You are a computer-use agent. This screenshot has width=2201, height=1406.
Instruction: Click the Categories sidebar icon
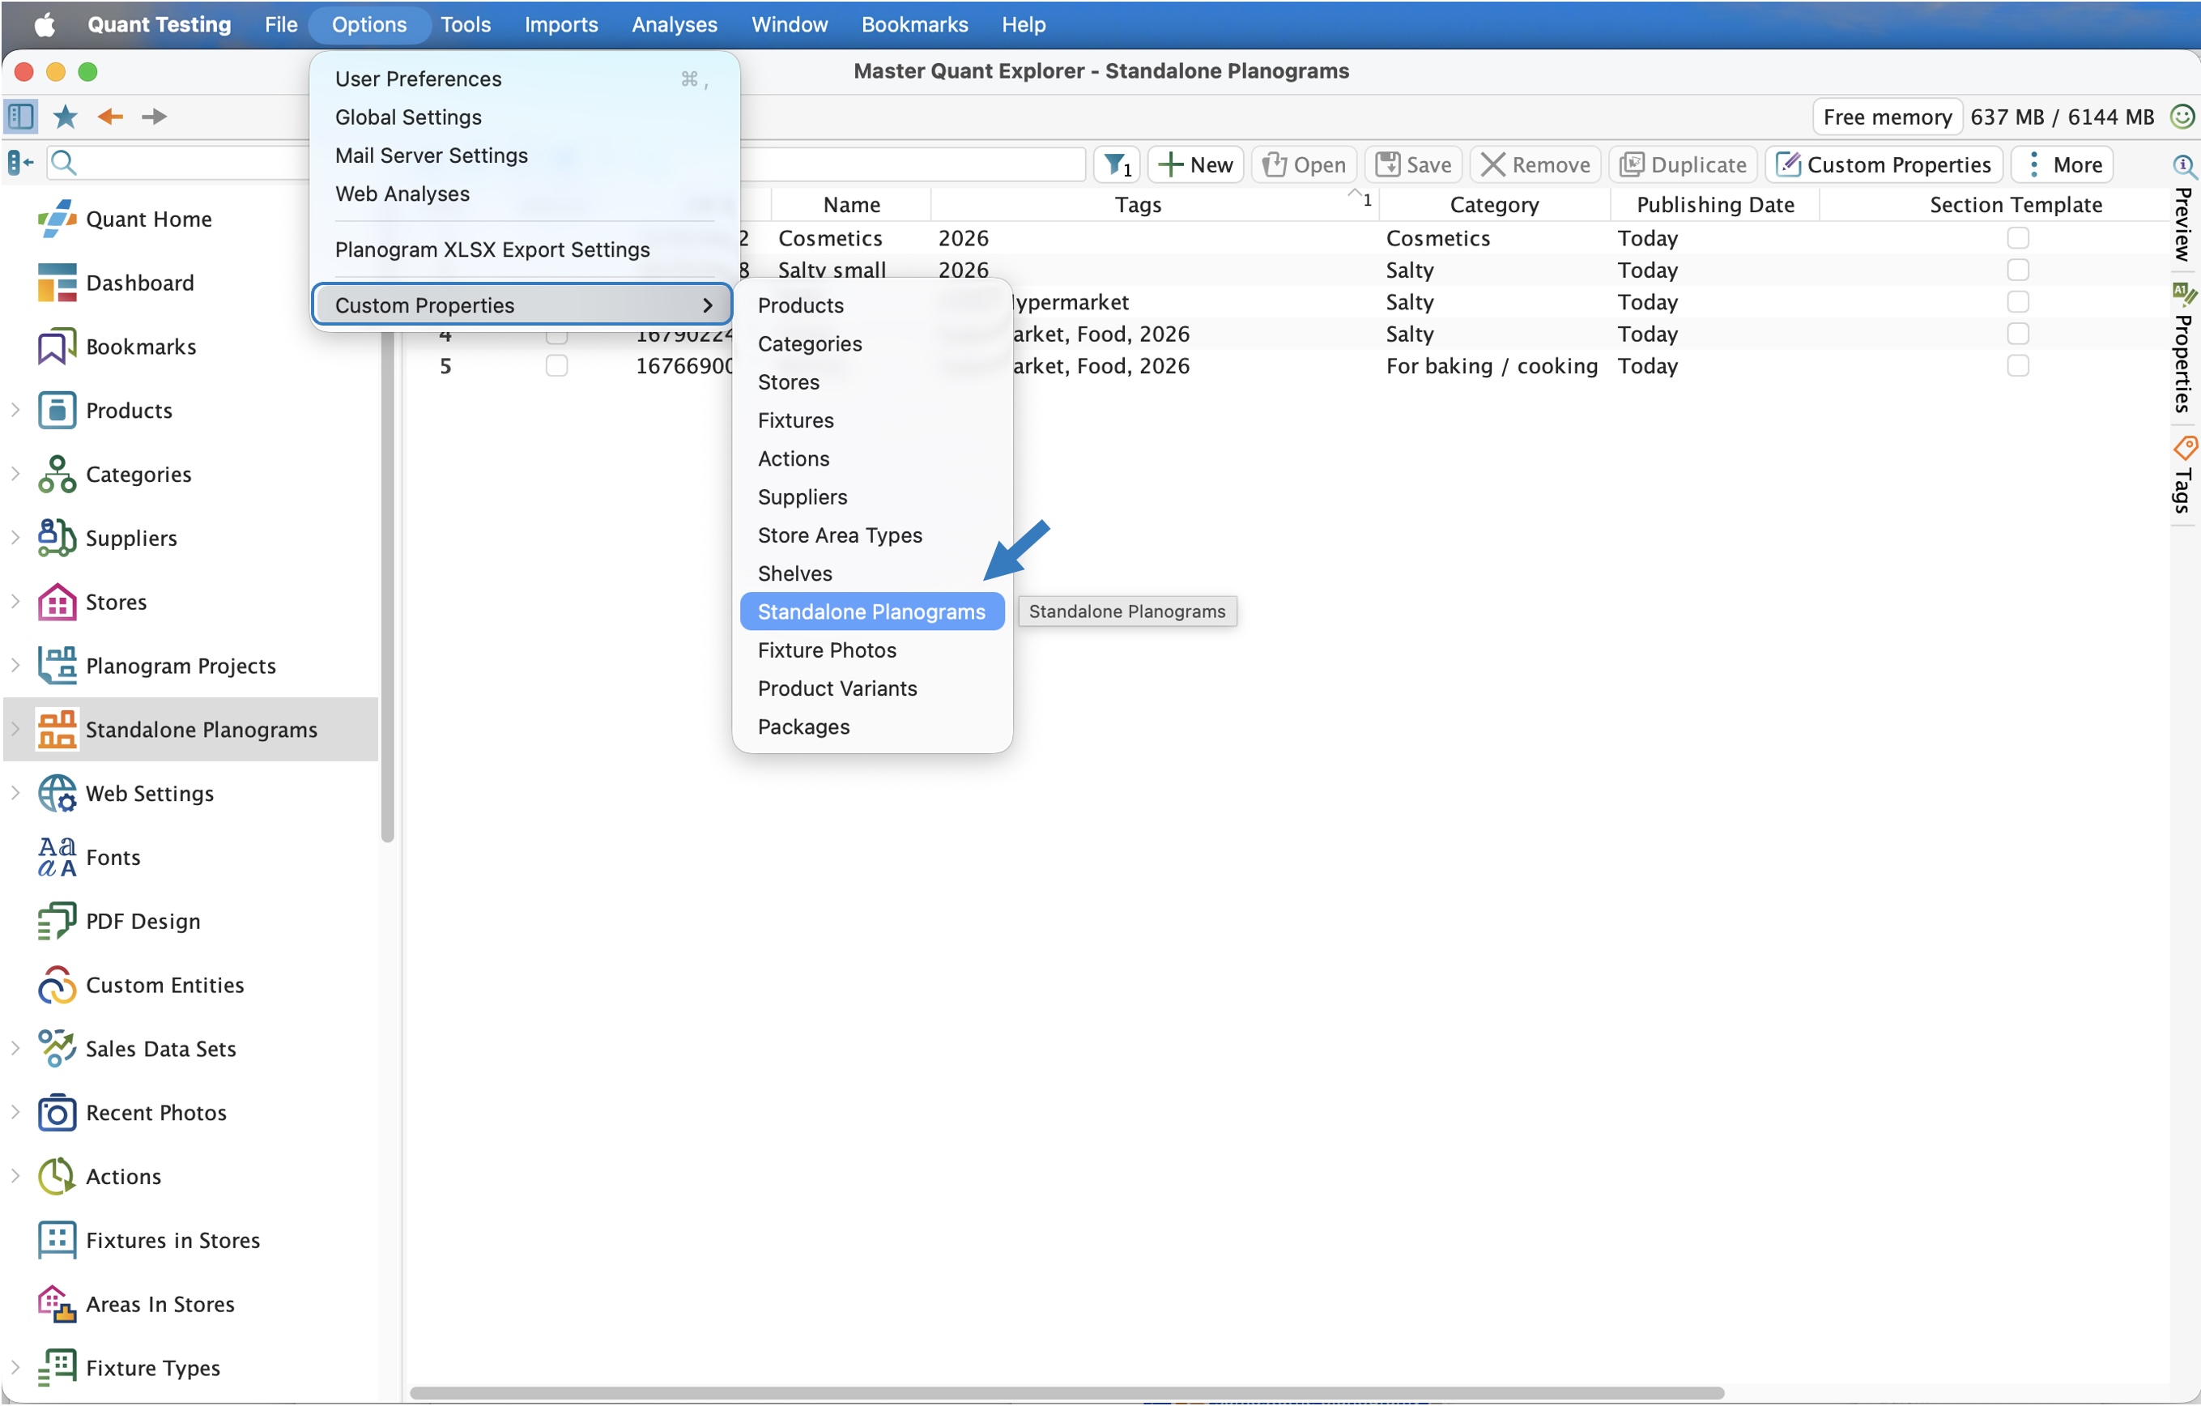coord(57,475)
